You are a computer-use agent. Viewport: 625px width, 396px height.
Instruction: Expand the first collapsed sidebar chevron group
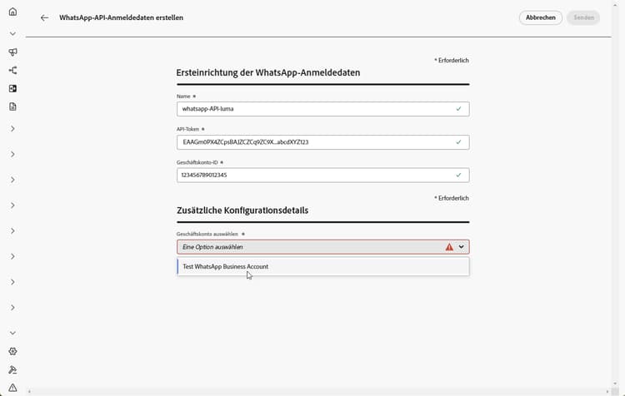pos(12,129)
